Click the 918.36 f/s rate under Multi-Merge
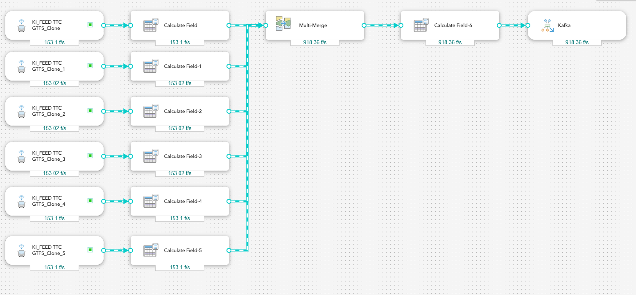The image size is (636, 295). [x=315, y=43]
